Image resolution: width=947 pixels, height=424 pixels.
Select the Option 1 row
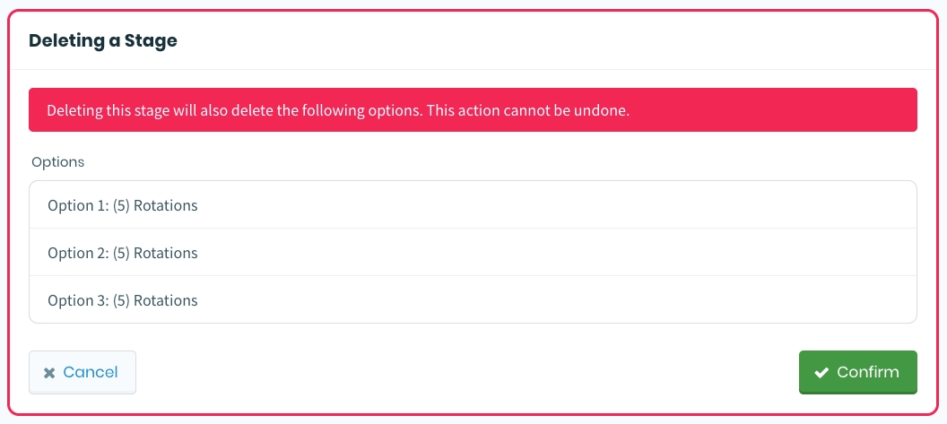point(473,205)
